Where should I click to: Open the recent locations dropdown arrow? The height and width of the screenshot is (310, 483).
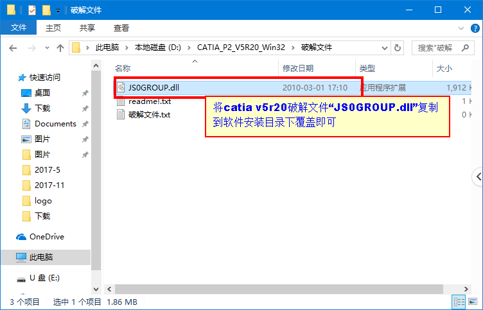47,48
